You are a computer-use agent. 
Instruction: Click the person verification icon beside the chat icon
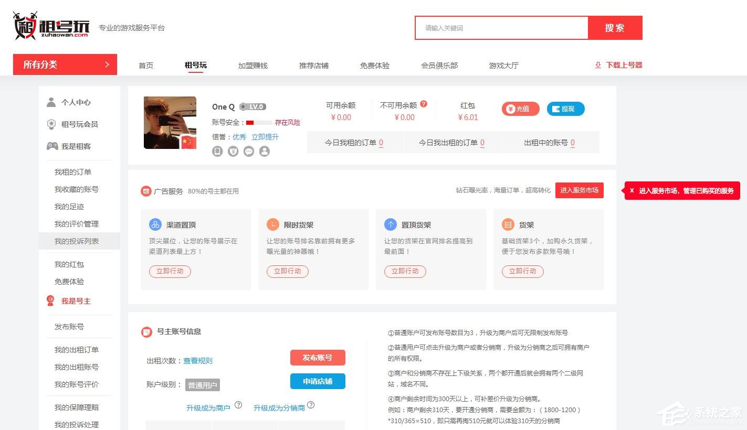[264, 151]
